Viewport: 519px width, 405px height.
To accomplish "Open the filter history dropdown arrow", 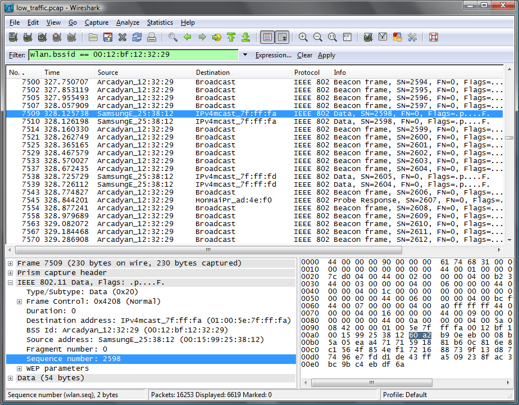I will tap(245, 55).
